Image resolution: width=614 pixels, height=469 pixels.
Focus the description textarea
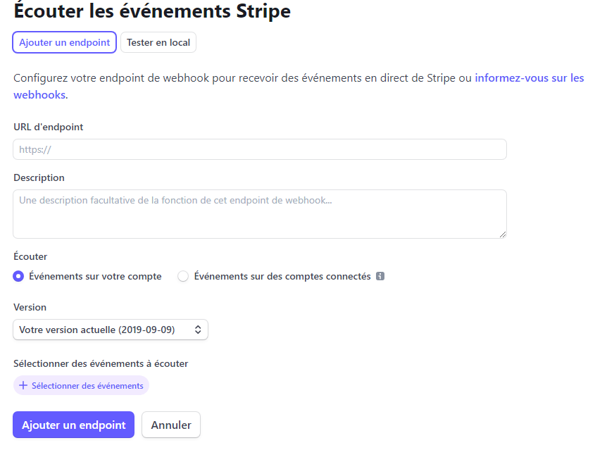(259, 213)
